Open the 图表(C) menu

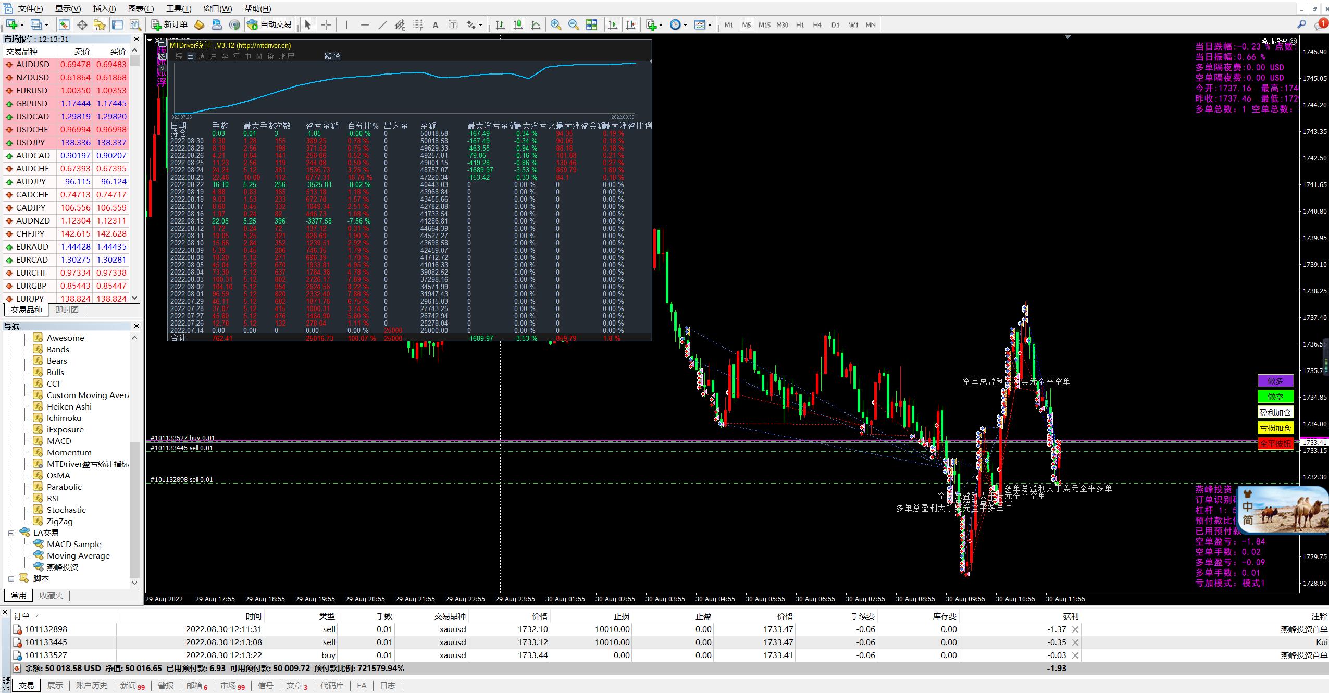click(141, 8)
